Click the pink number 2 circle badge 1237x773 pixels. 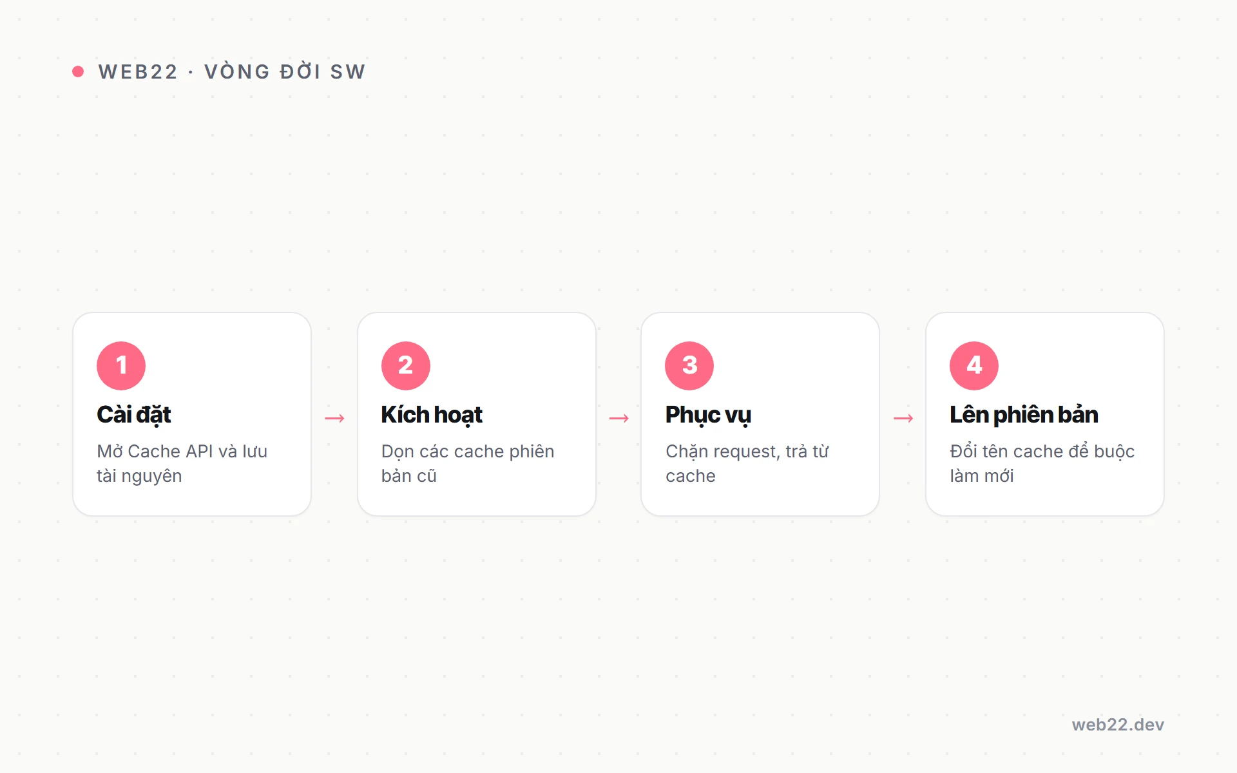point(406,366)
